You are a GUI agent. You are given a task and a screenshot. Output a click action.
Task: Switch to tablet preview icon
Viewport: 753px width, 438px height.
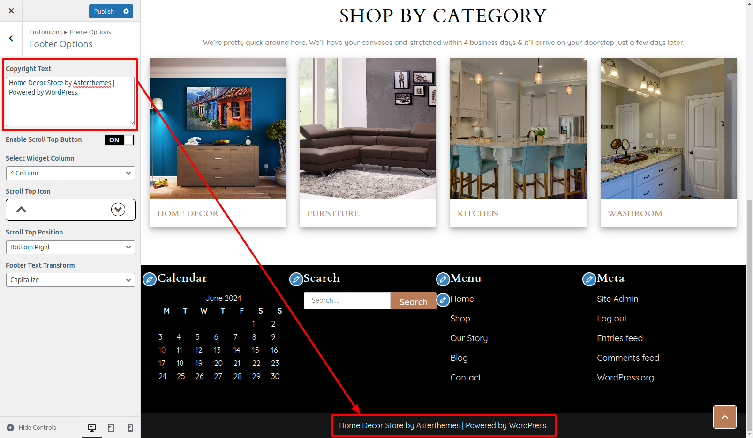[111, 428]
